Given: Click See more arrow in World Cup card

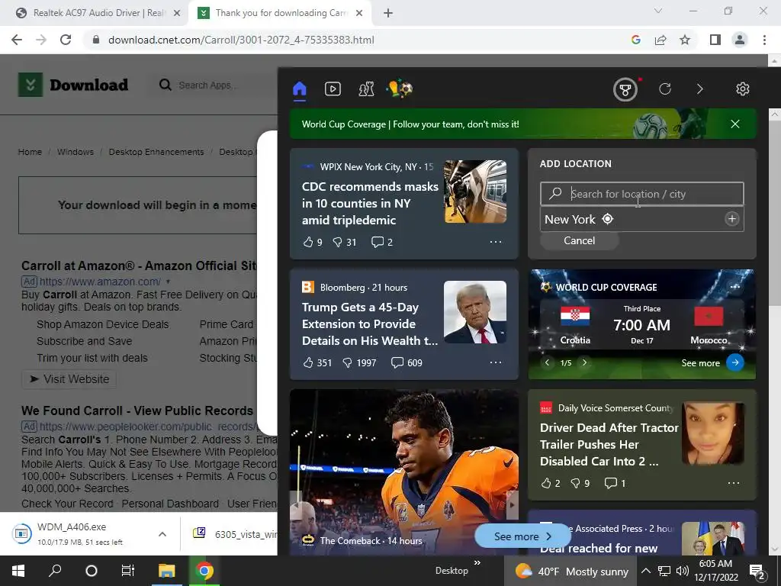Looking at the screenshot, I should coord(735,362).
